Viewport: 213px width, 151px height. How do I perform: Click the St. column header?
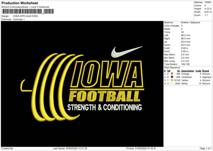179,71
